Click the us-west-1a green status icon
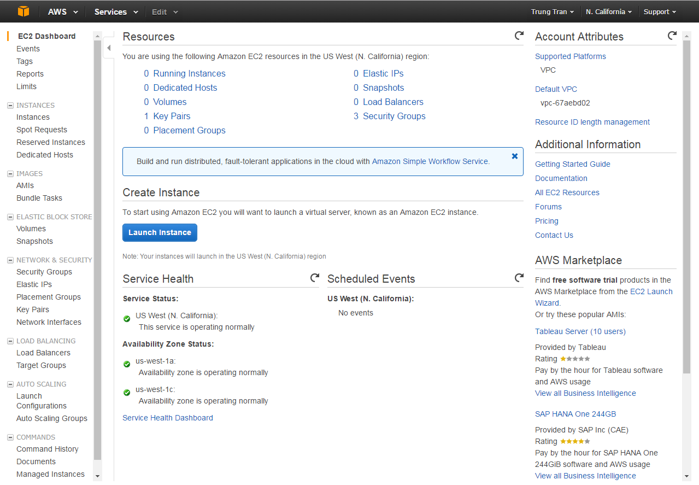This screenshot has height=485, width=699. (x=127, y=364)
